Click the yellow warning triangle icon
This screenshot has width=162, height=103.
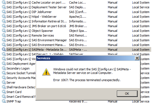pyautogui.click(x=46, y=72)
